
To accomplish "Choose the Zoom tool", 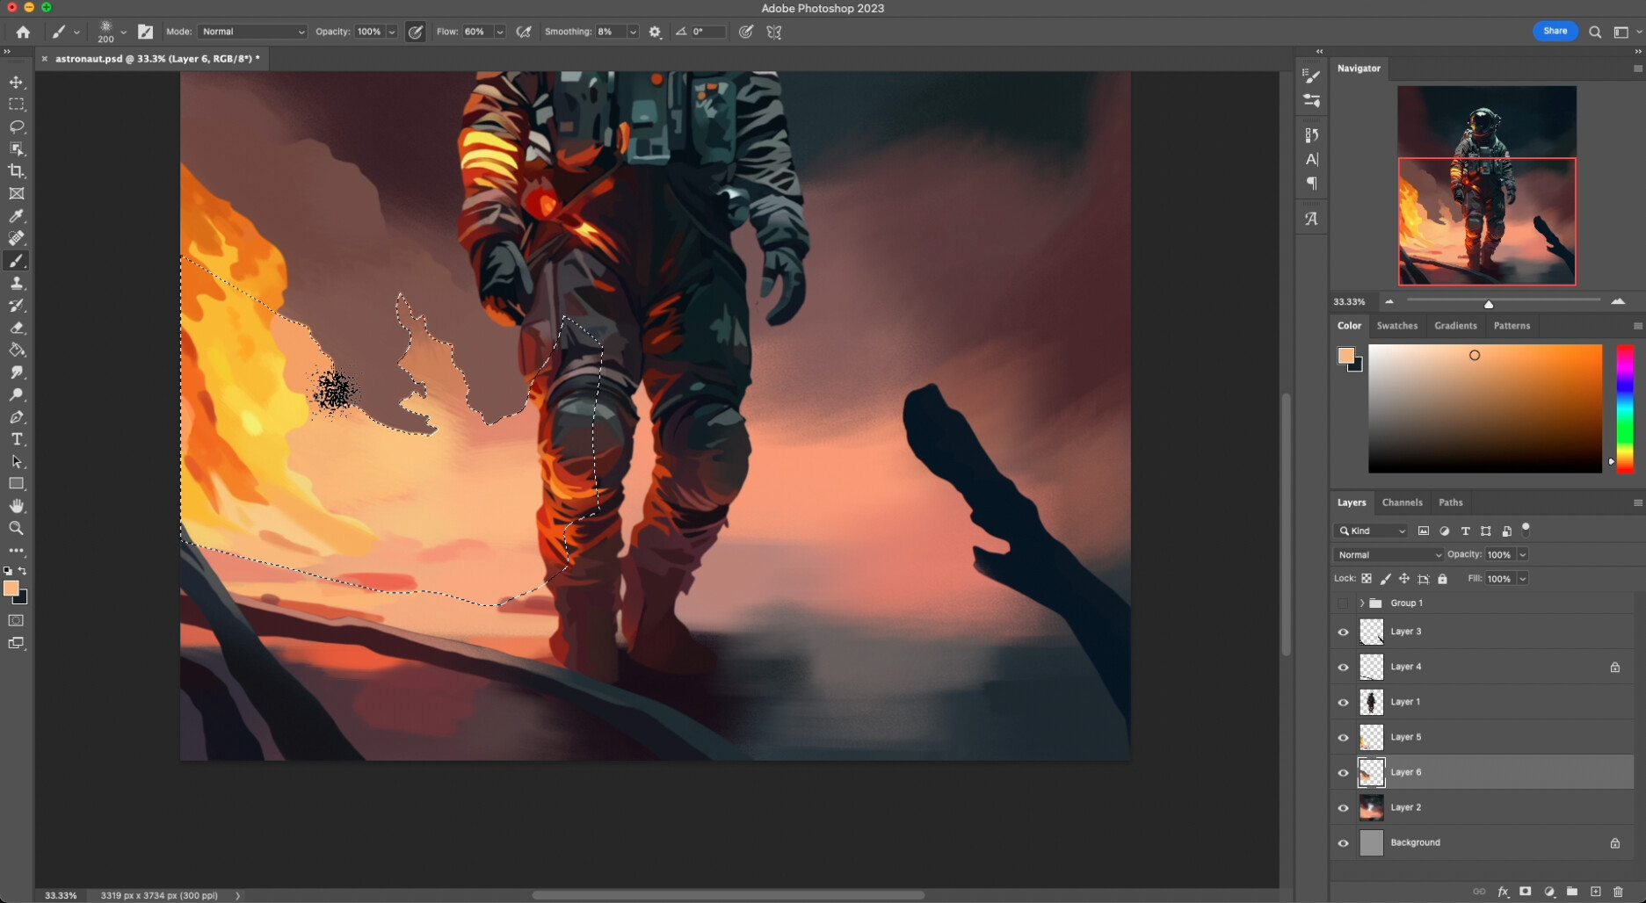I will [x=16, y=528].
